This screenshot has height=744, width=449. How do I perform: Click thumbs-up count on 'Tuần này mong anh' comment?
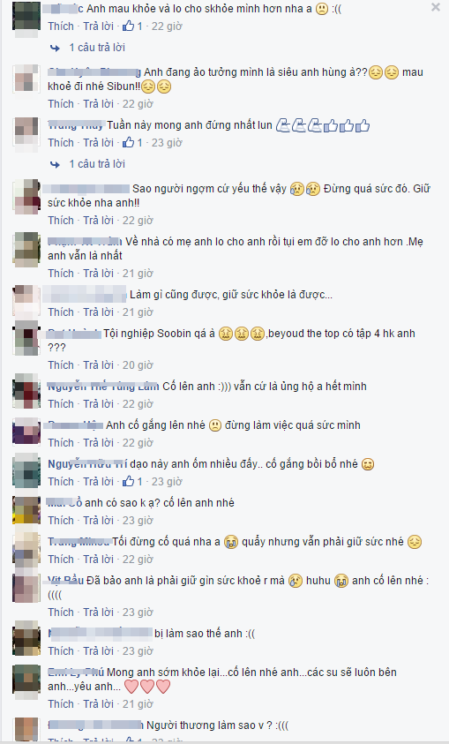[x=132, y=142]
